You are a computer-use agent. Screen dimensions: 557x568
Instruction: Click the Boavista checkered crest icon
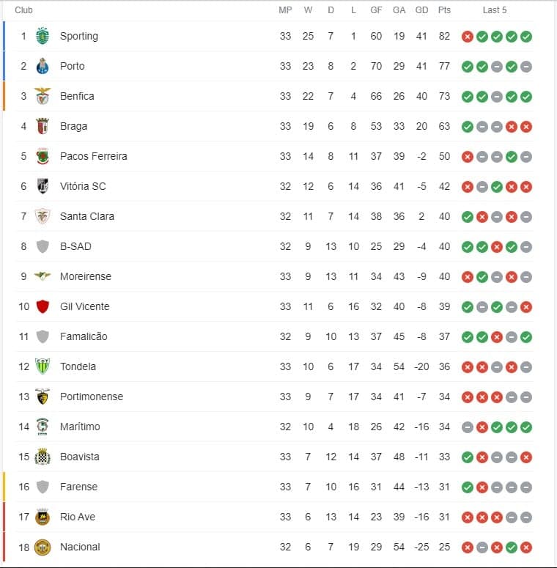point(43,457)
